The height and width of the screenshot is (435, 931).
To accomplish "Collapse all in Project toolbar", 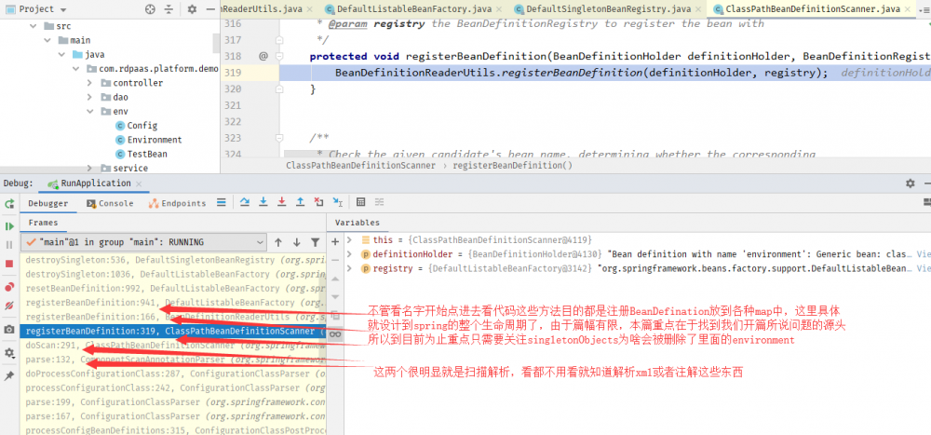I will click(169, 9).
